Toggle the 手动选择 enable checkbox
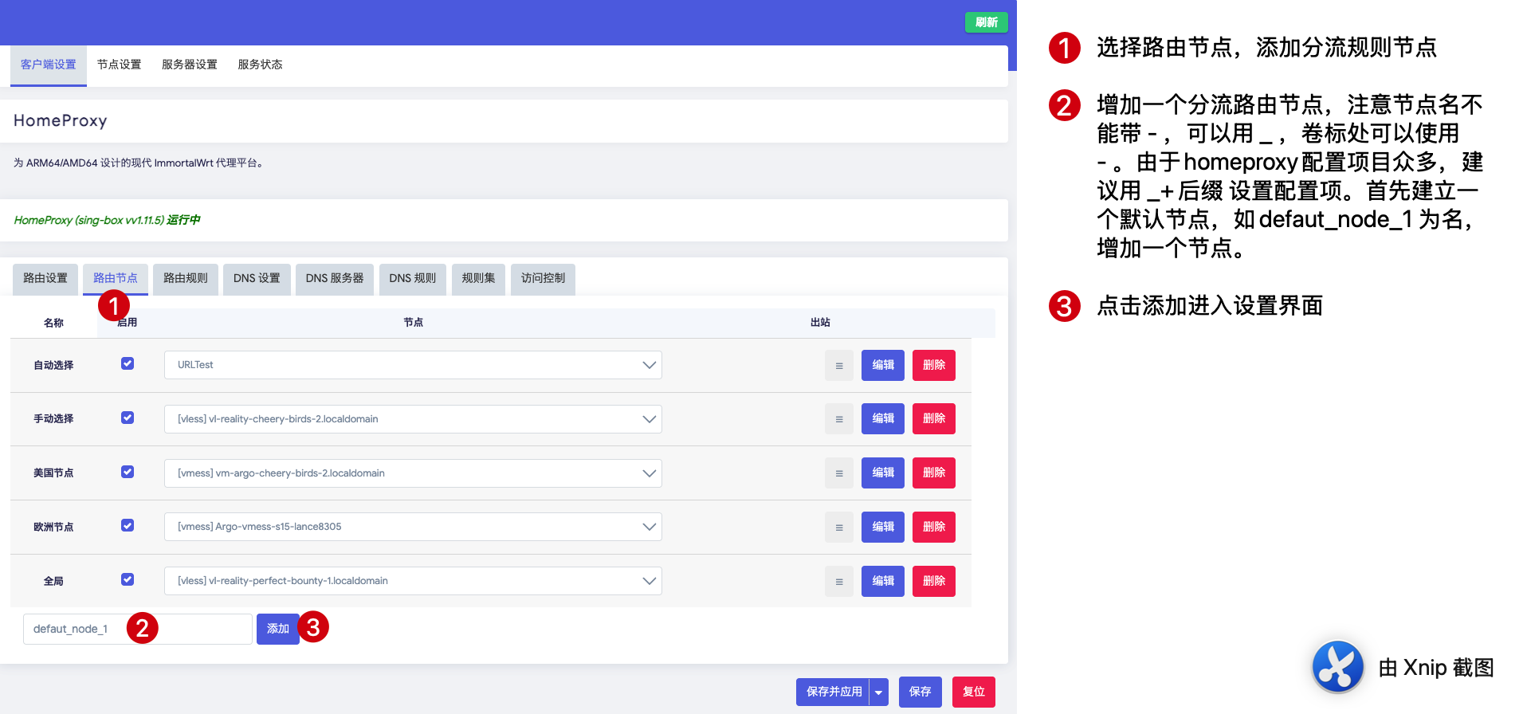The width and height of the screenshot is (1527, 714). click(x=128, y=418)
